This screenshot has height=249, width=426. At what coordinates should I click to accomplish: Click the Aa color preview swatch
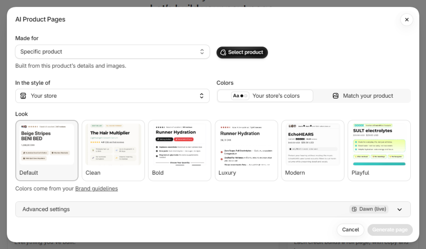coord(240,96)
